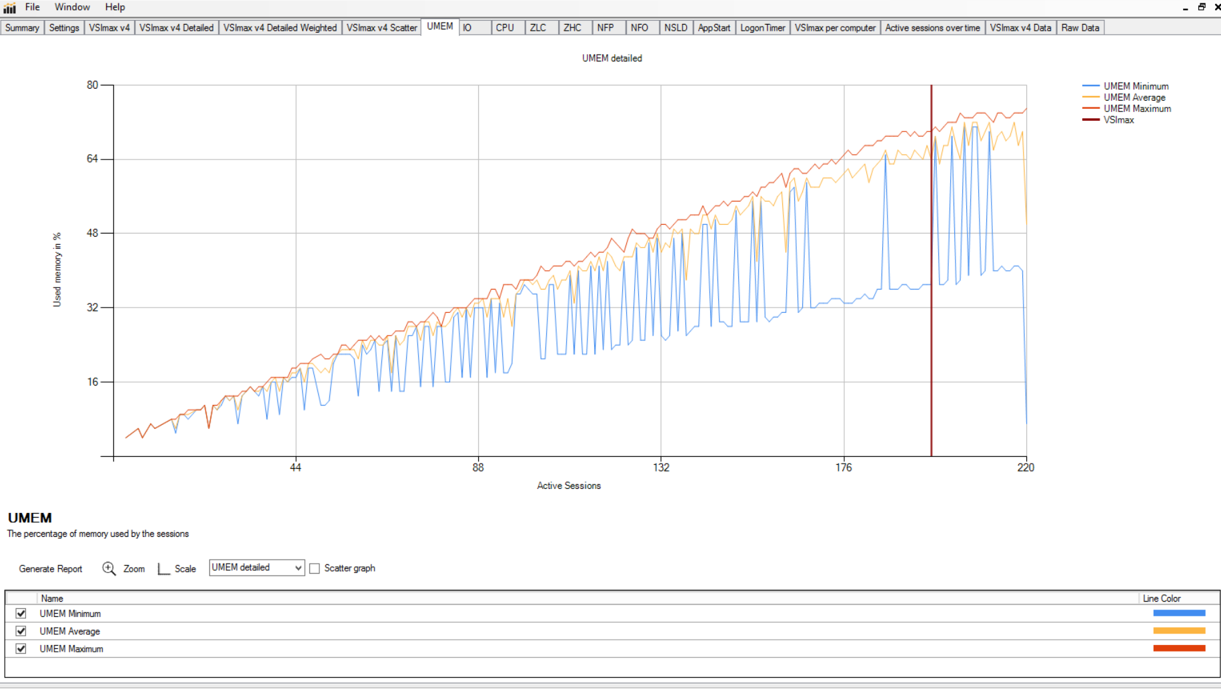1221x689 pixels.
Task: Open the Help menu
Action: 115,7
